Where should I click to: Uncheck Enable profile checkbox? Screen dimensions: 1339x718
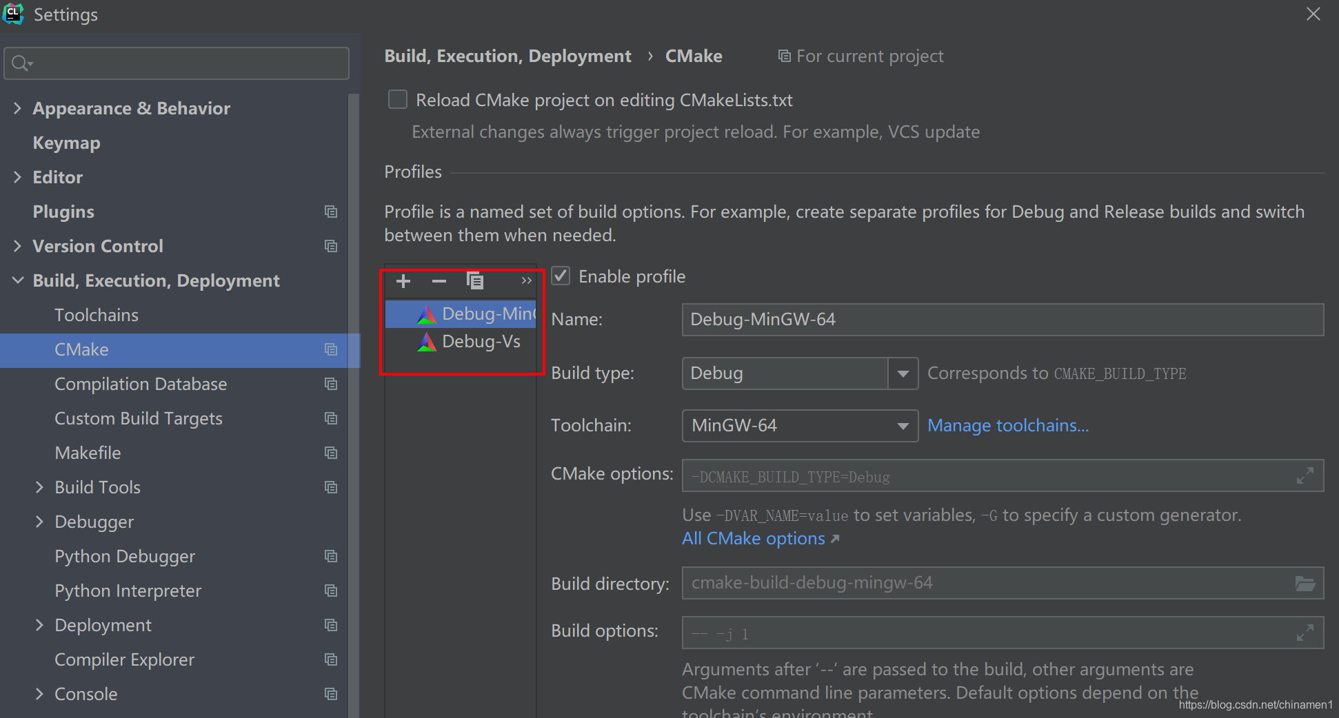coord(561,276)
